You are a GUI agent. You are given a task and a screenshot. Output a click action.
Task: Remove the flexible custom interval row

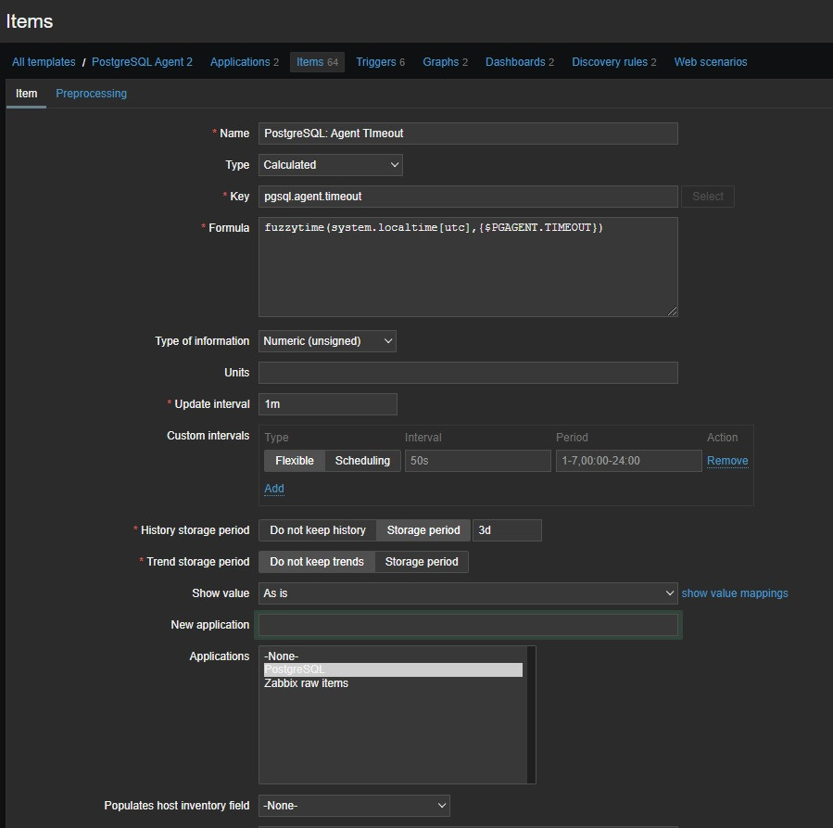(726, 461)
